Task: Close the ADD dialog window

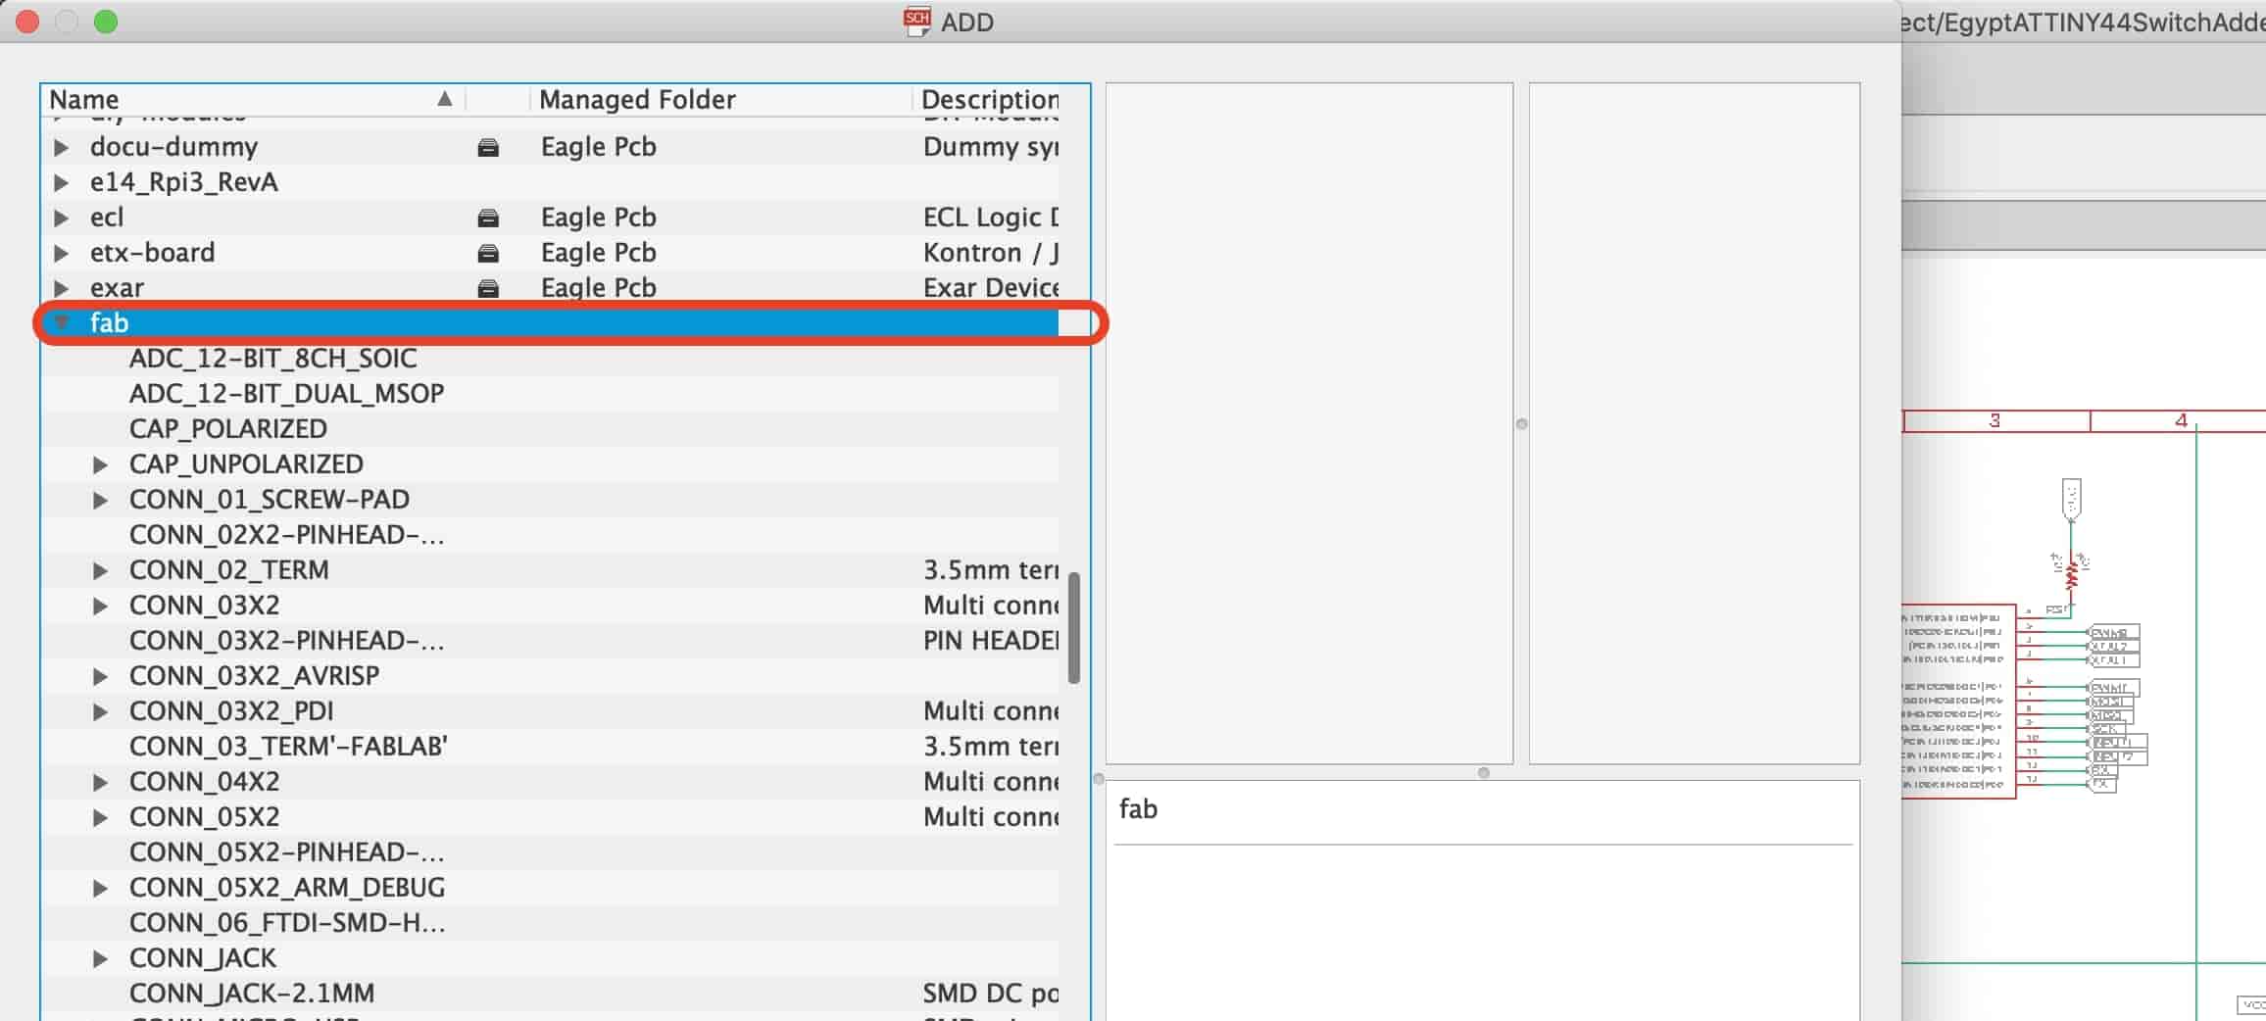Action: 27,22
